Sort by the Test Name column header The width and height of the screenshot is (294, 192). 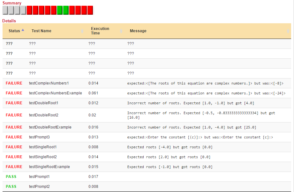pyautogui.click(x=41, y=31)
